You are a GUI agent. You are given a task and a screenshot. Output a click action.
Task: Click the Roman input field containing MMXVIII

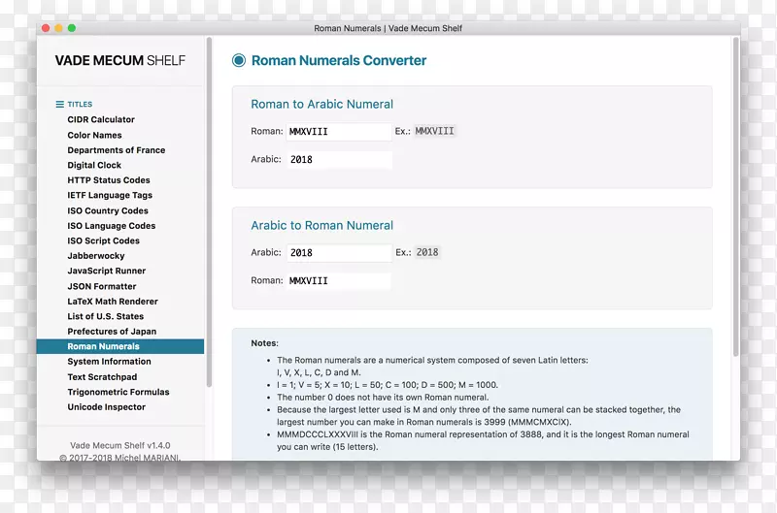tap(338, 131)
